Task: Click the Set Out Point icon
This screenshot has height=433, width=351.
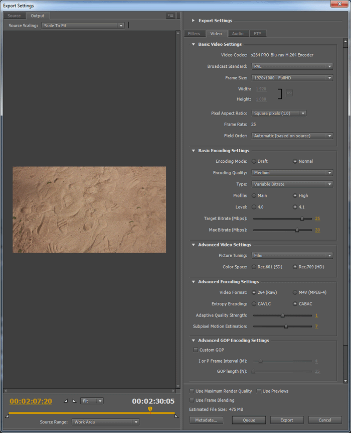Action: click(x=74, y=401)
